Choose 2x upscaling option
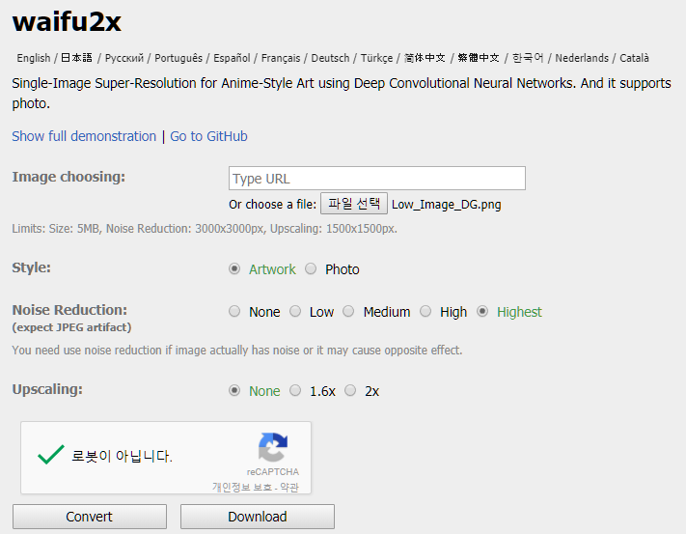Screen dimensions: 686x534 [350, 390]
